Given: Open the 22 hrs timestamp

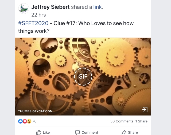Looking at the screenshot, I should [38, 15].
